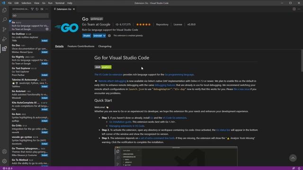Click the extensions search input field
Viewport: 303px width, 170px height.
tap(30, 16)
